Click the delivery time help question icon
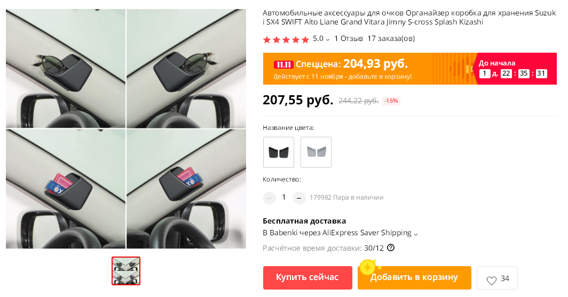This screenshot has width=568, height=297. [x=391, y=248]
